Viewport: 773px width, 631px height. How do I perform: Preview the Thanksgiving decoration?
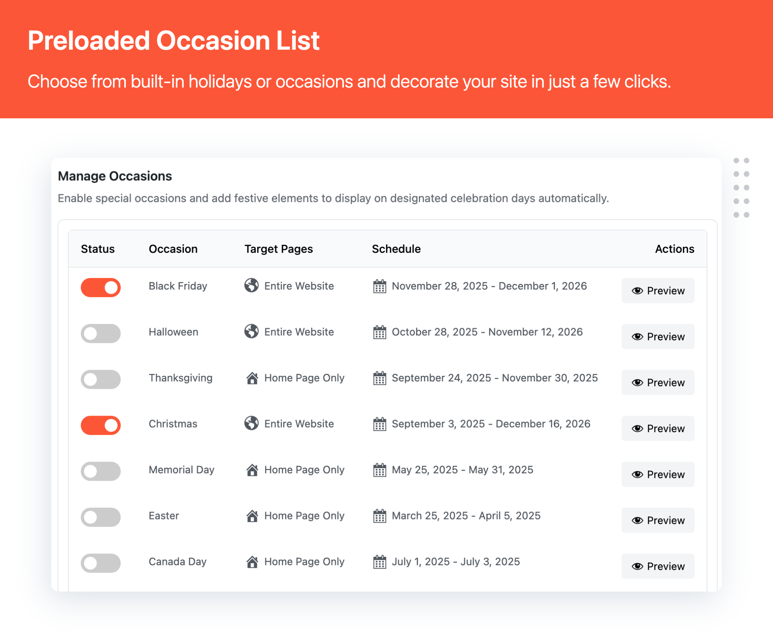657,383
